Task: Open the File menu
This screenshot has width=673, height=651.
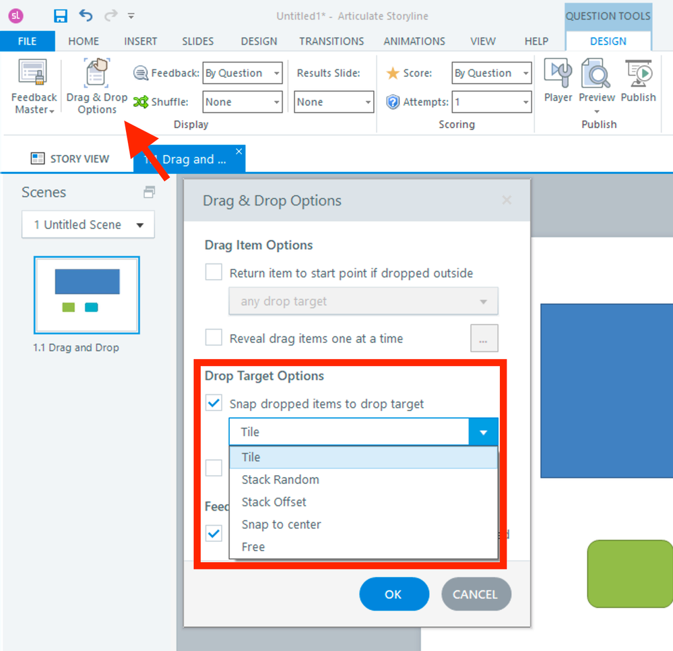Action: pos(27,41)
